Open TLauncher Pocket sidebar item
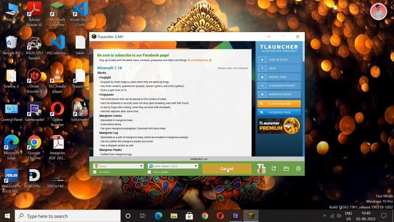The image size is (394, 222). tap(279, 86)
